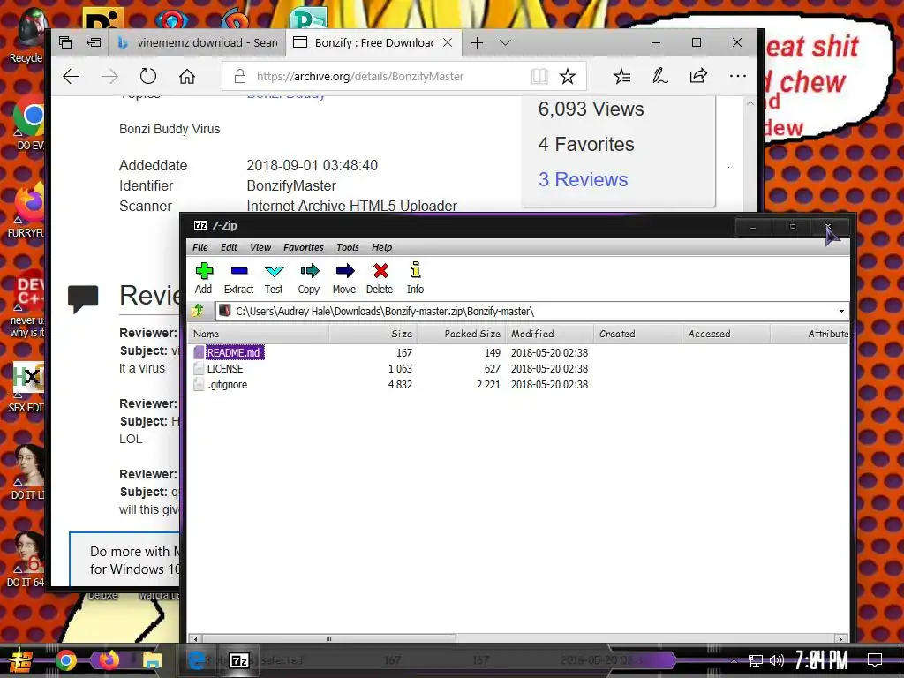This screenshot has height=678, width=904.
Task: Sort files by Packed Size column
Action: (461, 334)
